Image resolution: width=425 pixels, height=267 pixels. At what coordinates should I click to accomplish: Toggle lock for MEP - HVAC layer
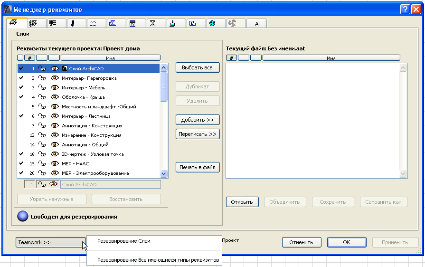click(42, 163)
